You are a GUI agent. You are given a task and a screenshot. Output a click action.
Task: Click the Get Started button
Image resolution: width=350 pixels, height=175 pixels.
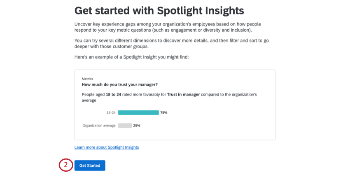90,166
